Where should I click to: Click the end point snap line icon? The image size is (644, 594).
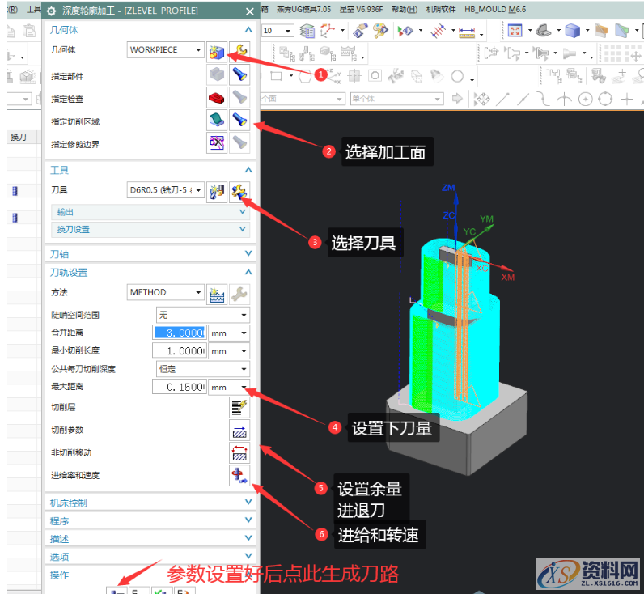click(x=502, y=99)
